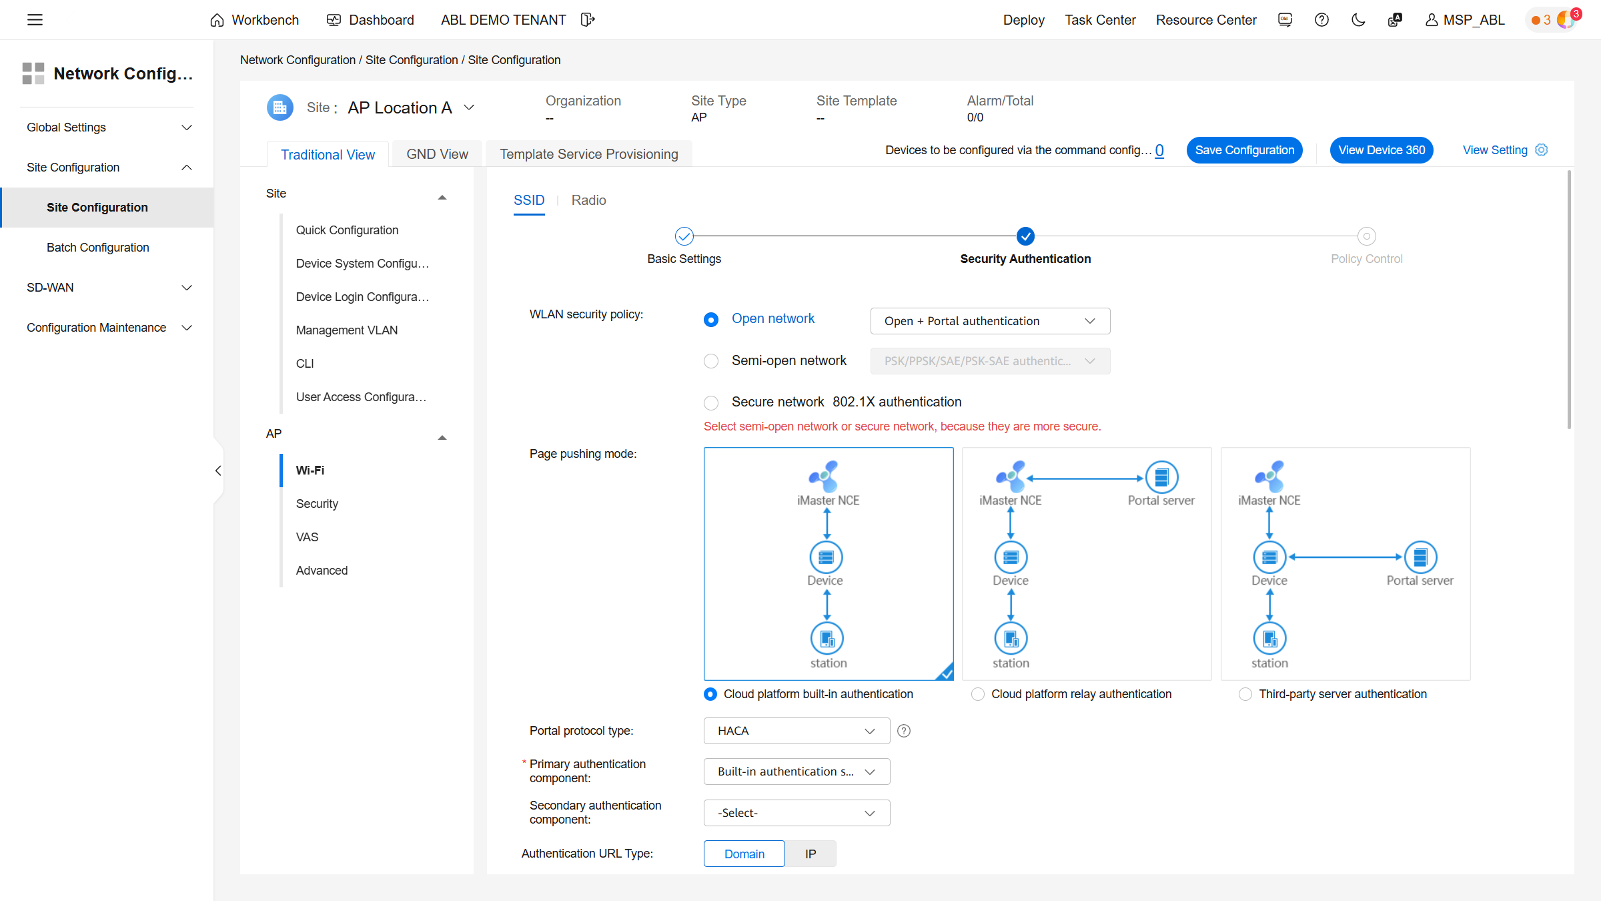Click the exit tenant icon
1601x901 pixels.
tap(587, 20)
